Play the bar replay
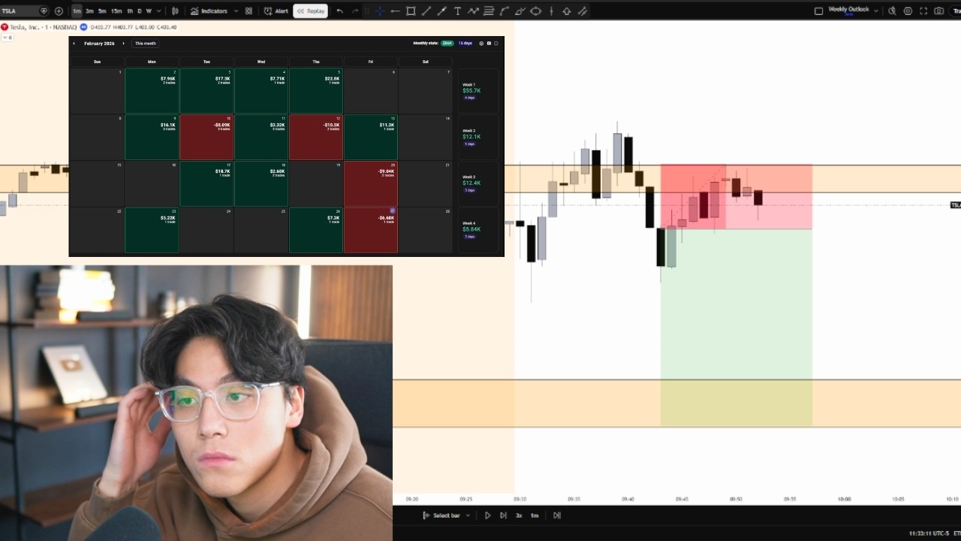This screenshot has height=541, width=961. 487,515
